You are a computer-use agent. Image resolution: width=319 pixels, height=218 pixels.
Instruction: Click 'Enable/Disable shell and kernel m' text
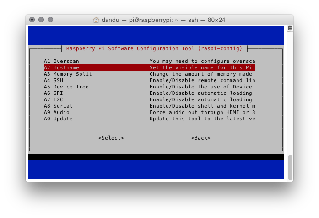click(202, 106)
